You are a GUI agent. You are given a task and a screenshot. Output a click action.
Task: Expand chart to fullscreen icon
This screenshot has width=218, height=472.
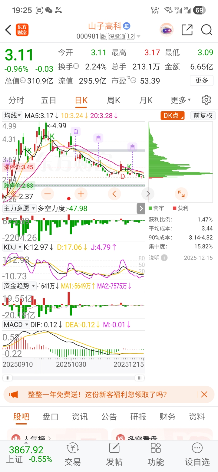click(181, 194)
